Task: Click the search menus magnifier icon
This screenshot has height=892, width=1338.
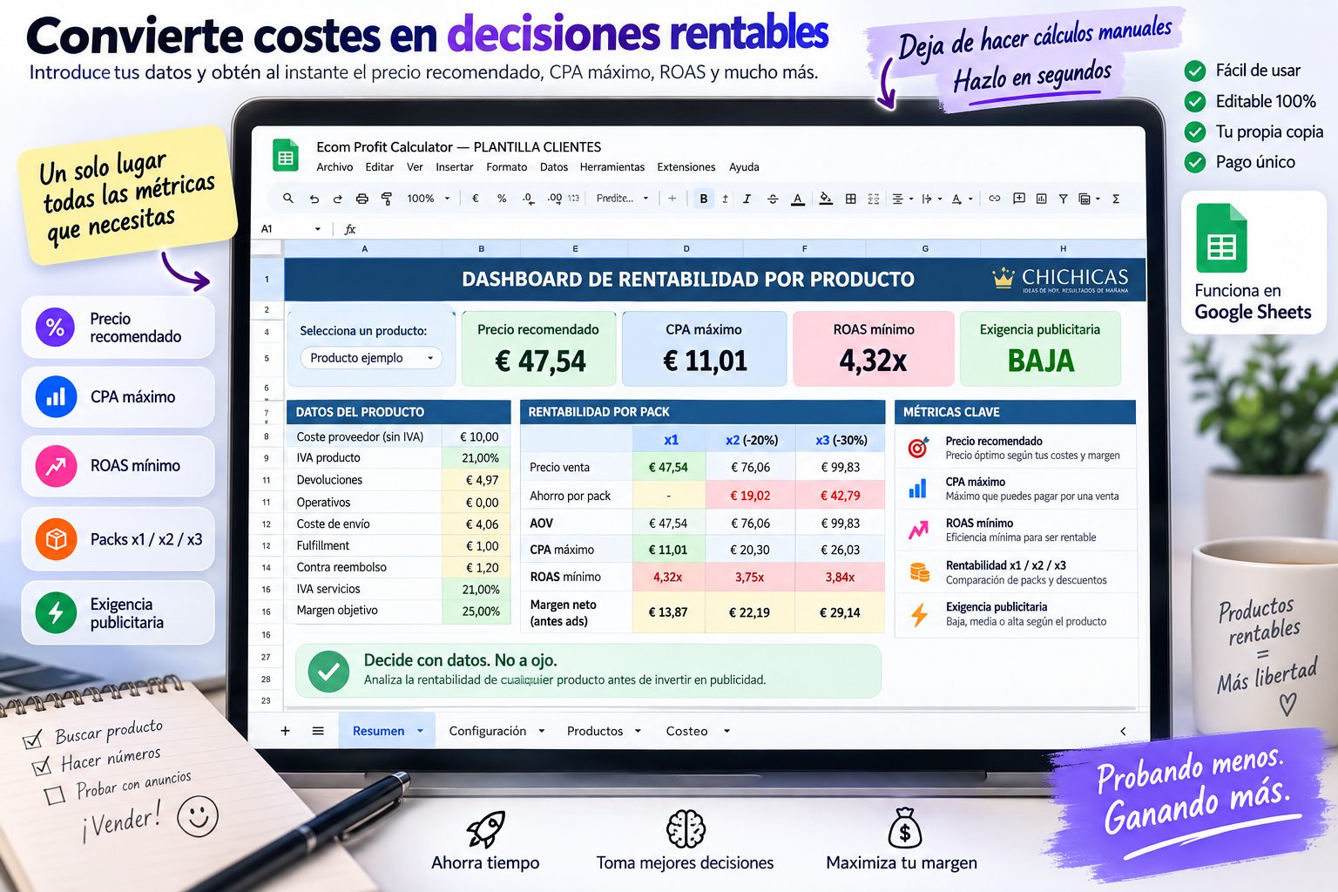Action: point(288,199)
